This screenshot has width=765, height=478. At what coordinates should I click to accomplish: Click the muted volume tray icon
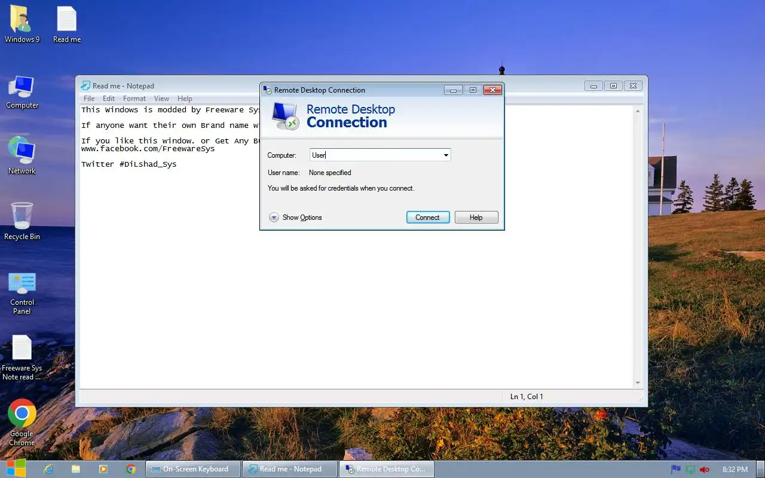[705, 470]
